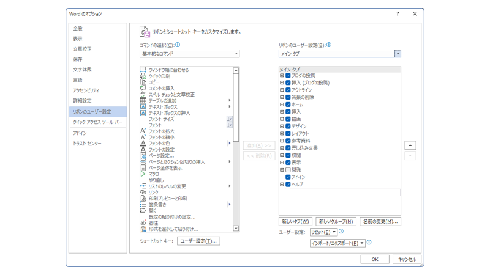The image size is (490, 275).
Task: Select 全般 in options sidebar
Action: pyautogui.click(x=98, y=28)
